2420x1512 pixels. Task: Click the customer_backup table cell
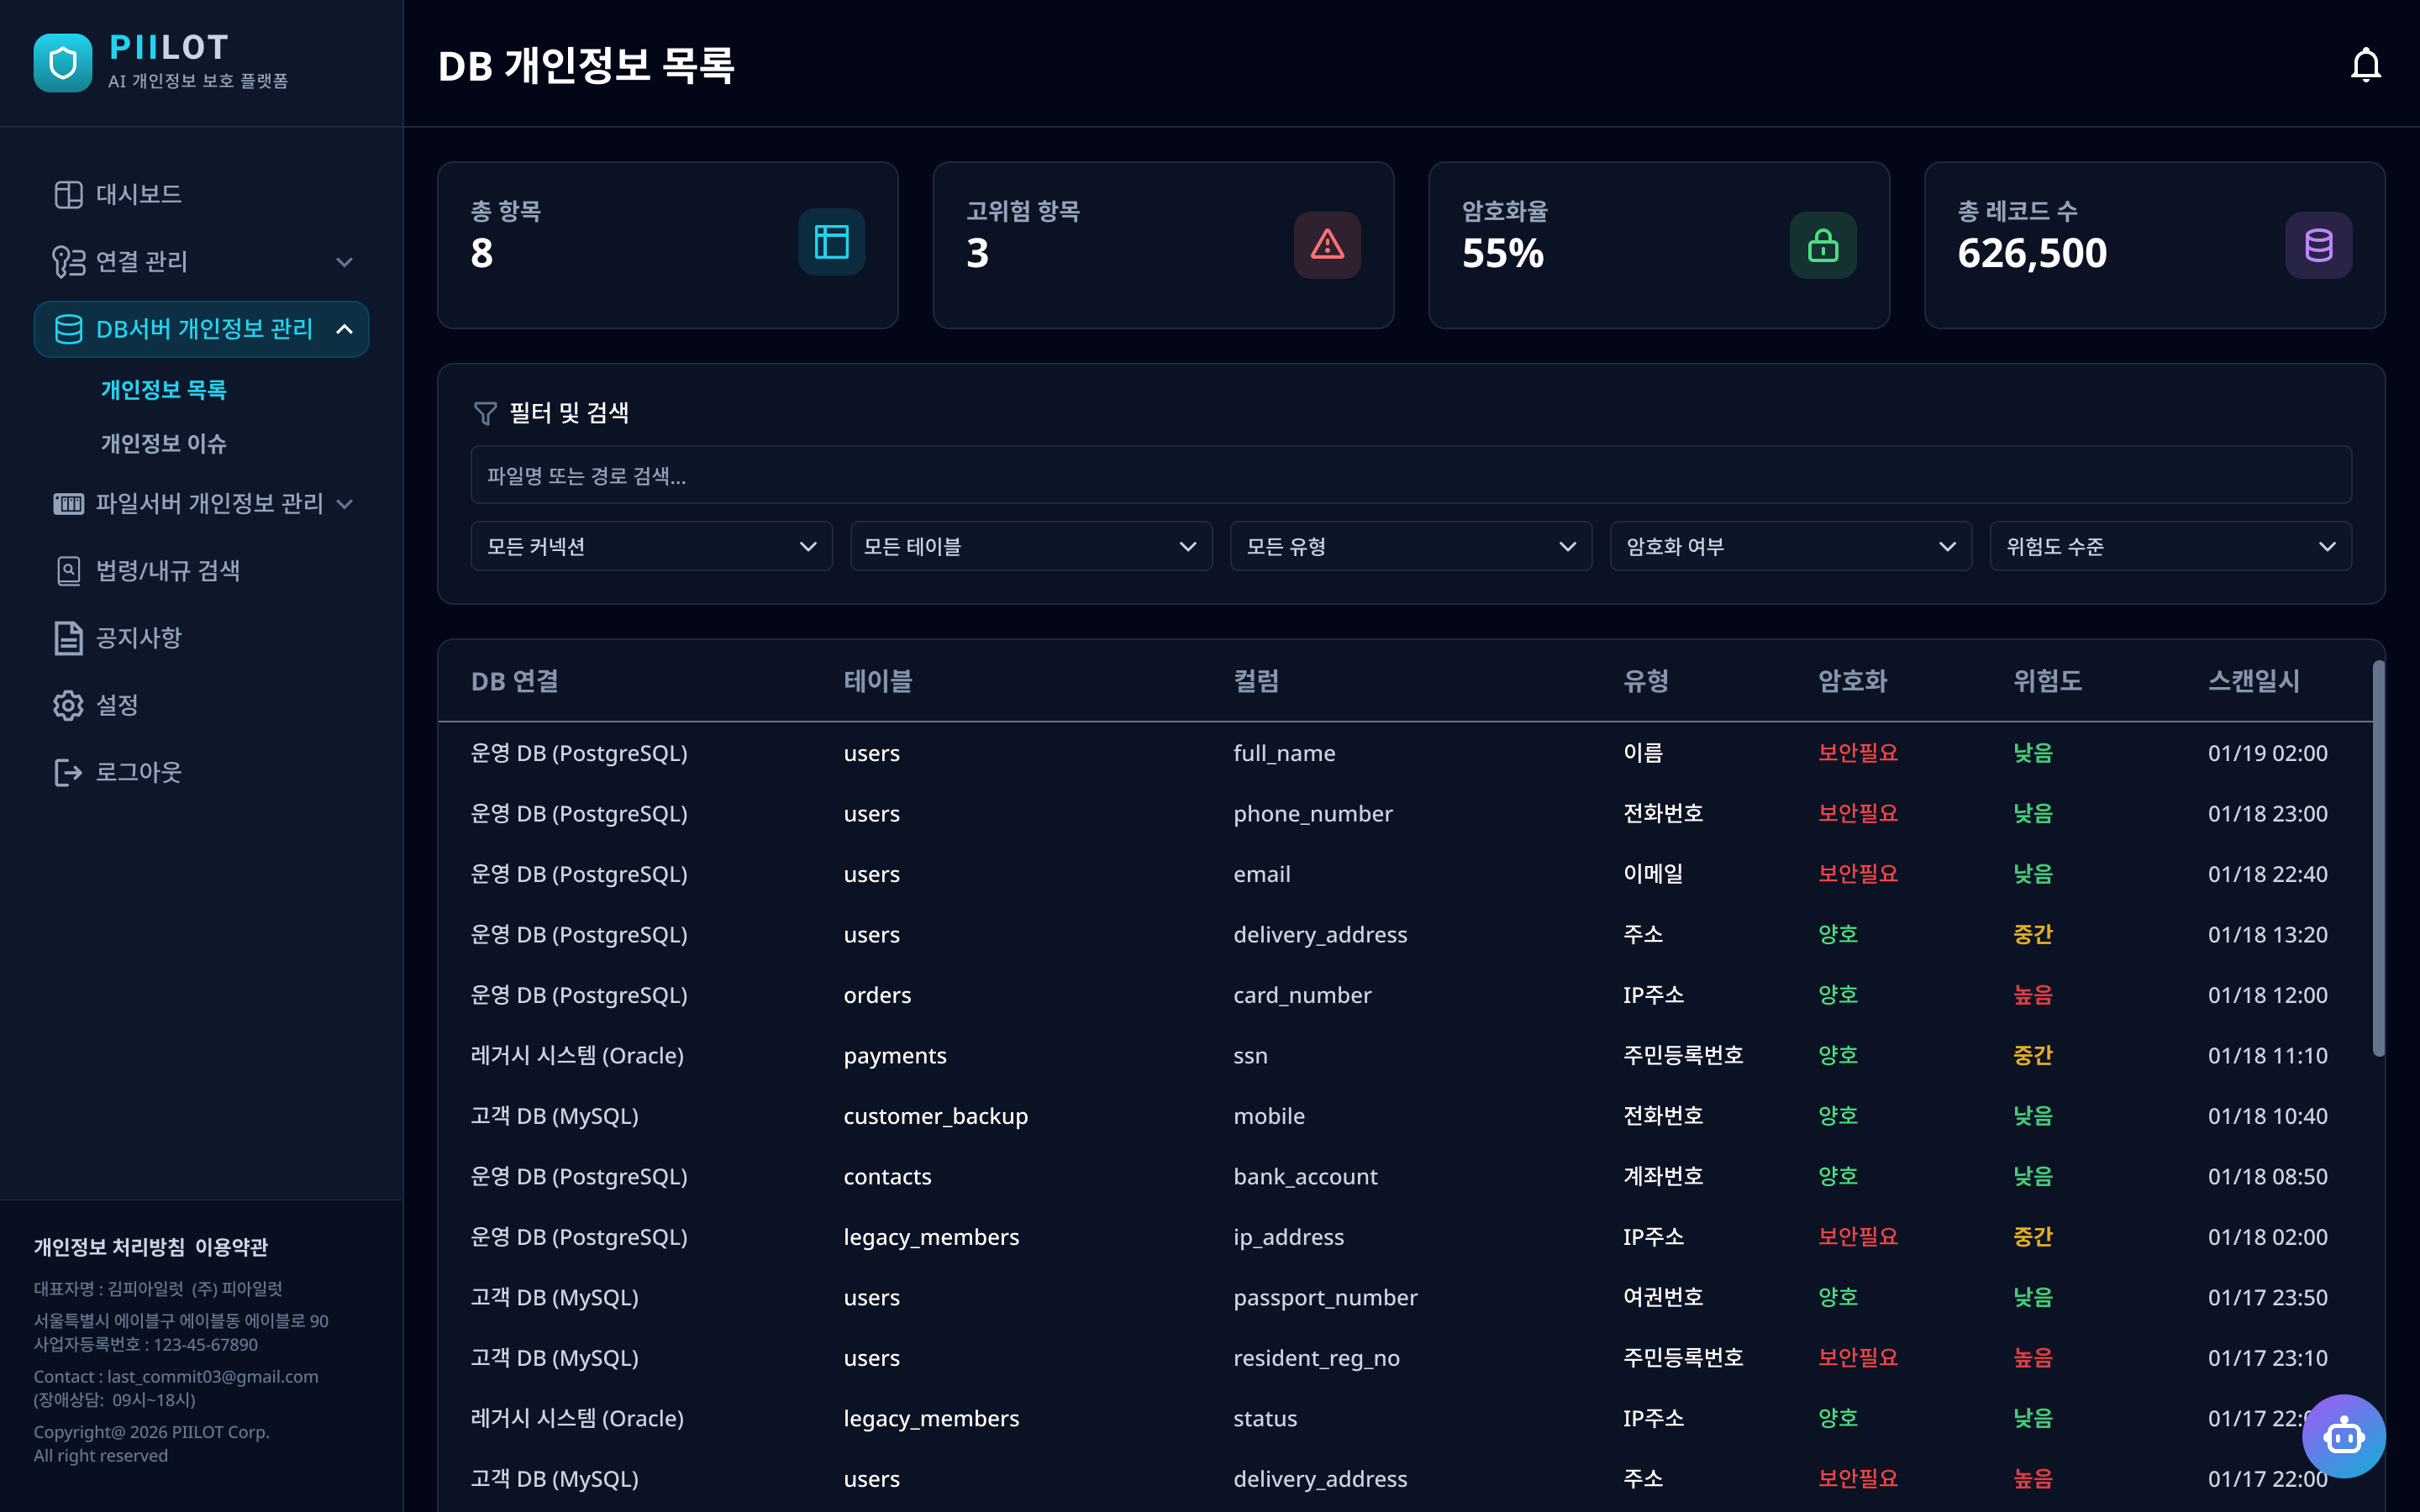pyautogui.click(x=935, y=1116)
